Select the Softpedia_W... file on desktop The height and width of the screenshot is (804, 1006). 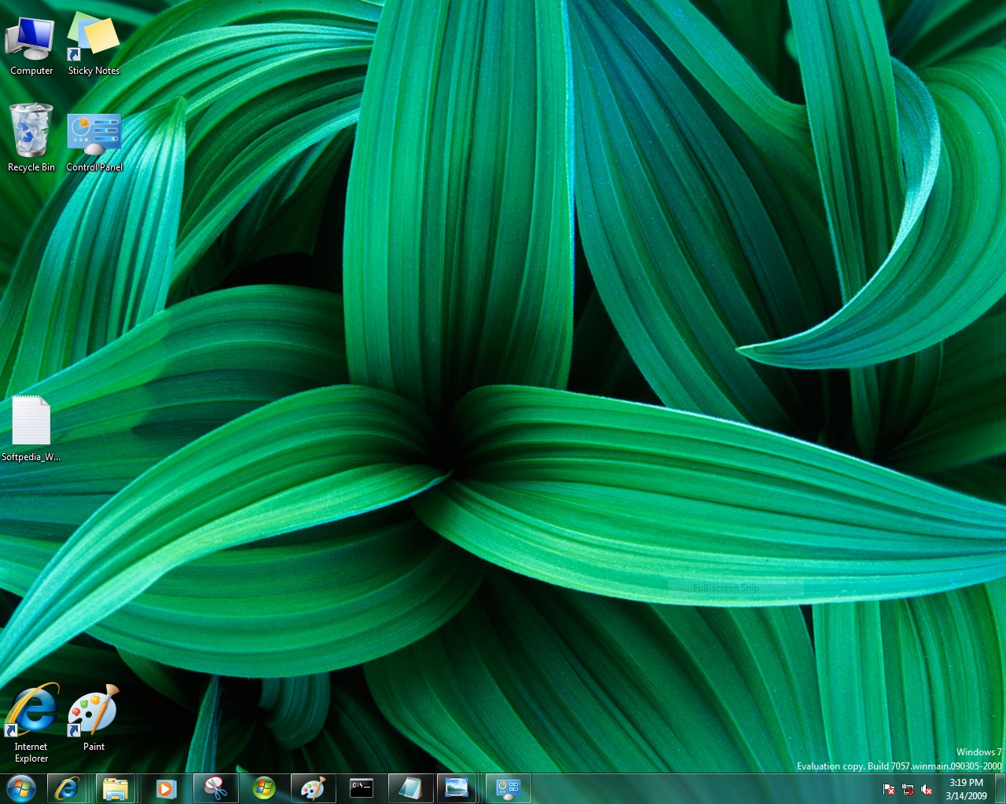[31, 429]
